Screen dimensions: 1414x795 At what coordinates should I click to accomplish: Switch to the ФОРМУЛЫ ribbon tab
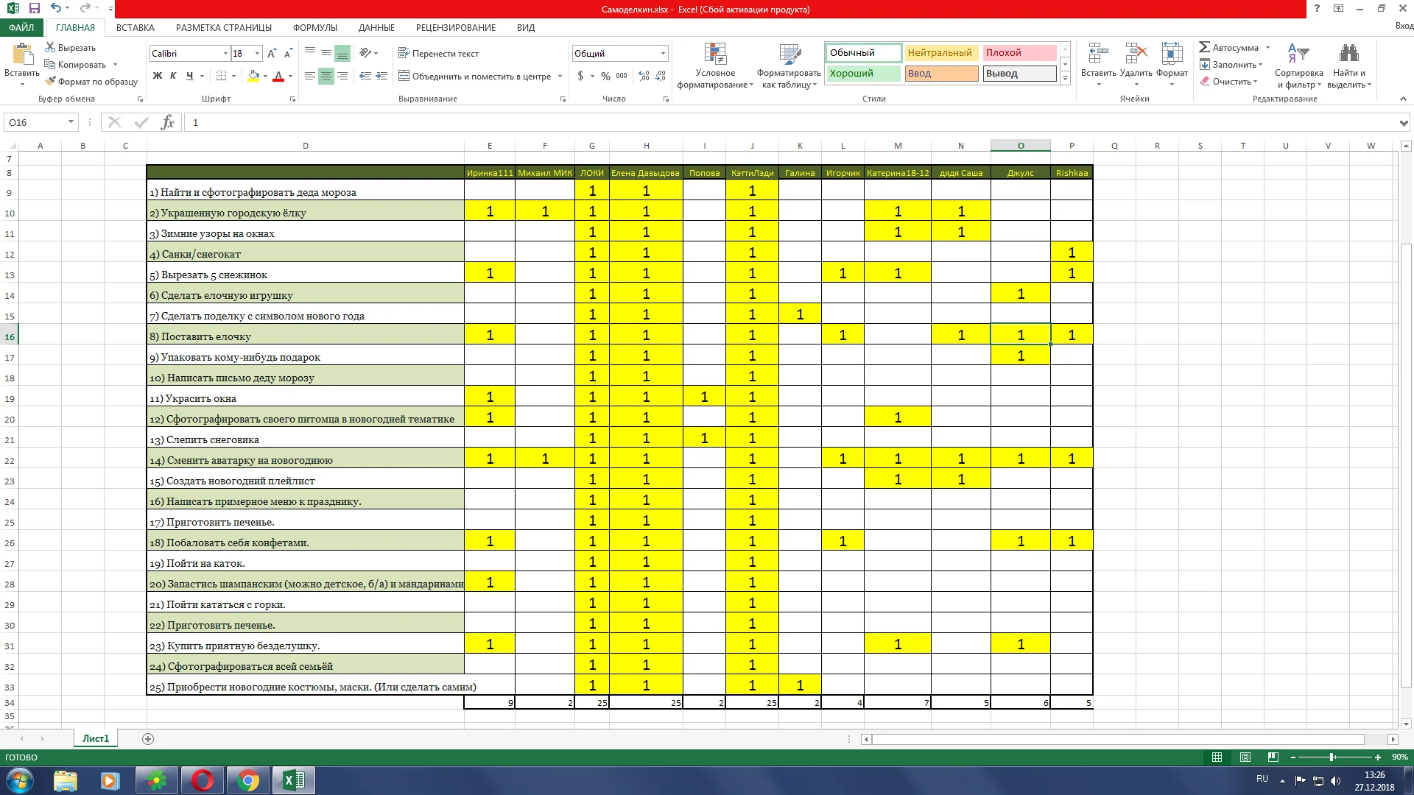(314, 27)
